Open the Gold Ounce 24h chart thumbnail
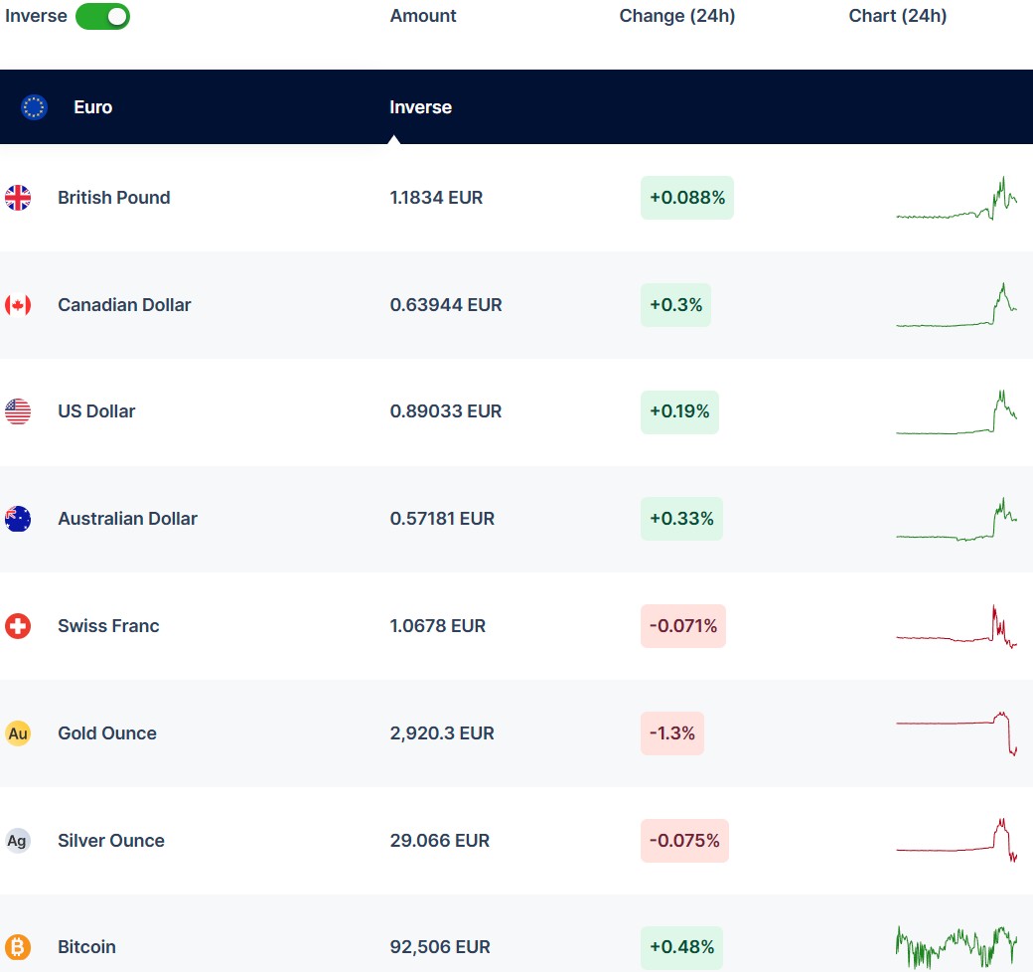 956,733
